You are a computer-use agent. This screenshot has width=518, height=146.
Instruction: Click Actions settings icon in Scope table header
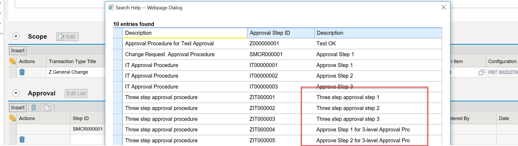point(12,61)
